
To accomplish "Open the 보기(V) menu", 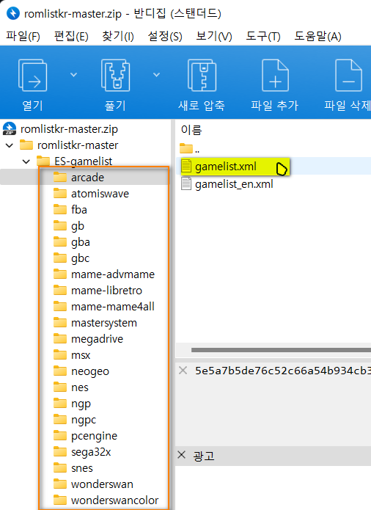I will tap(214, 36).
